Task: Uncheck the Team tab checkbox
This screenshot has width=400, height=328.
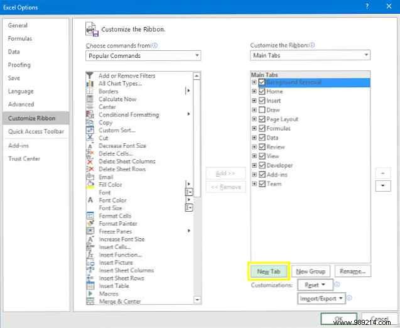Action: (x=262, y=183)
